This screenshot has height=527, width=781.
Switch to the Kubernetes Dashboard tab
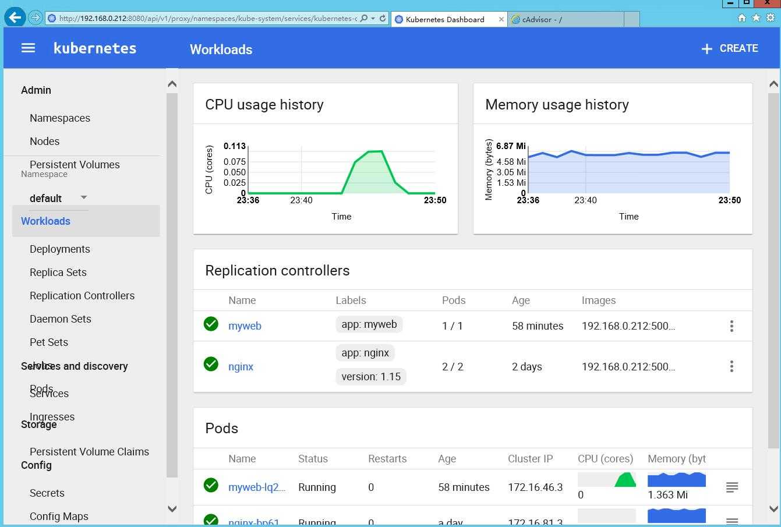[449, 19]
